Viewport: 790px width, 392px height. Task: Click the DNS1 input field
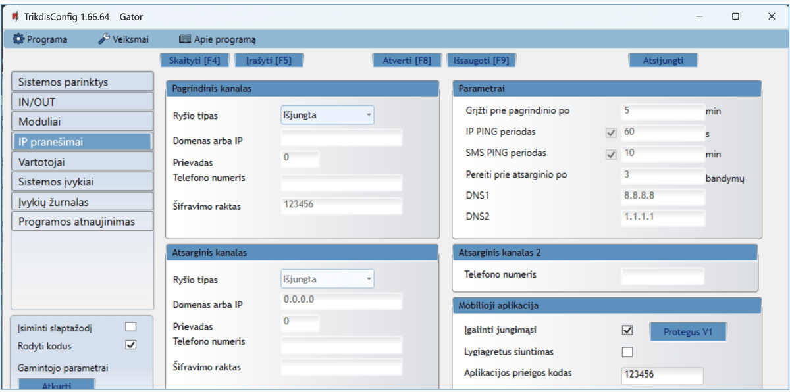tap(662, 196)
